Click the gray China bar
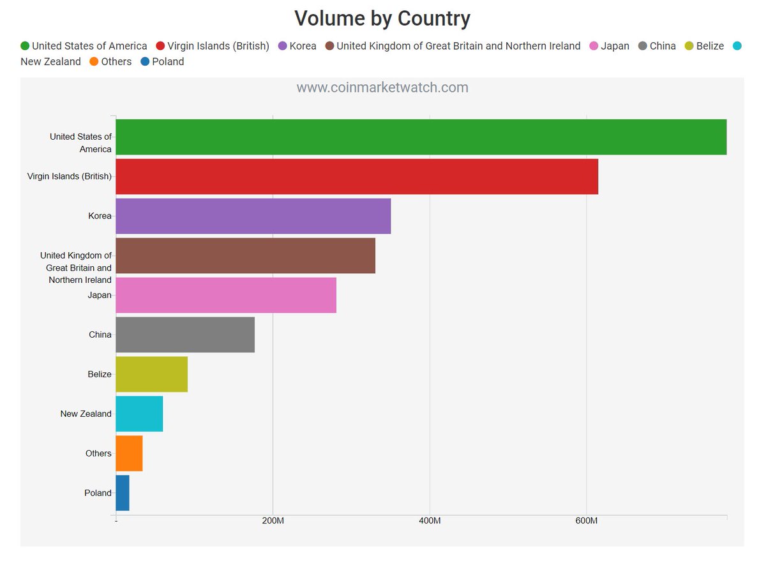 click(185, 335)
